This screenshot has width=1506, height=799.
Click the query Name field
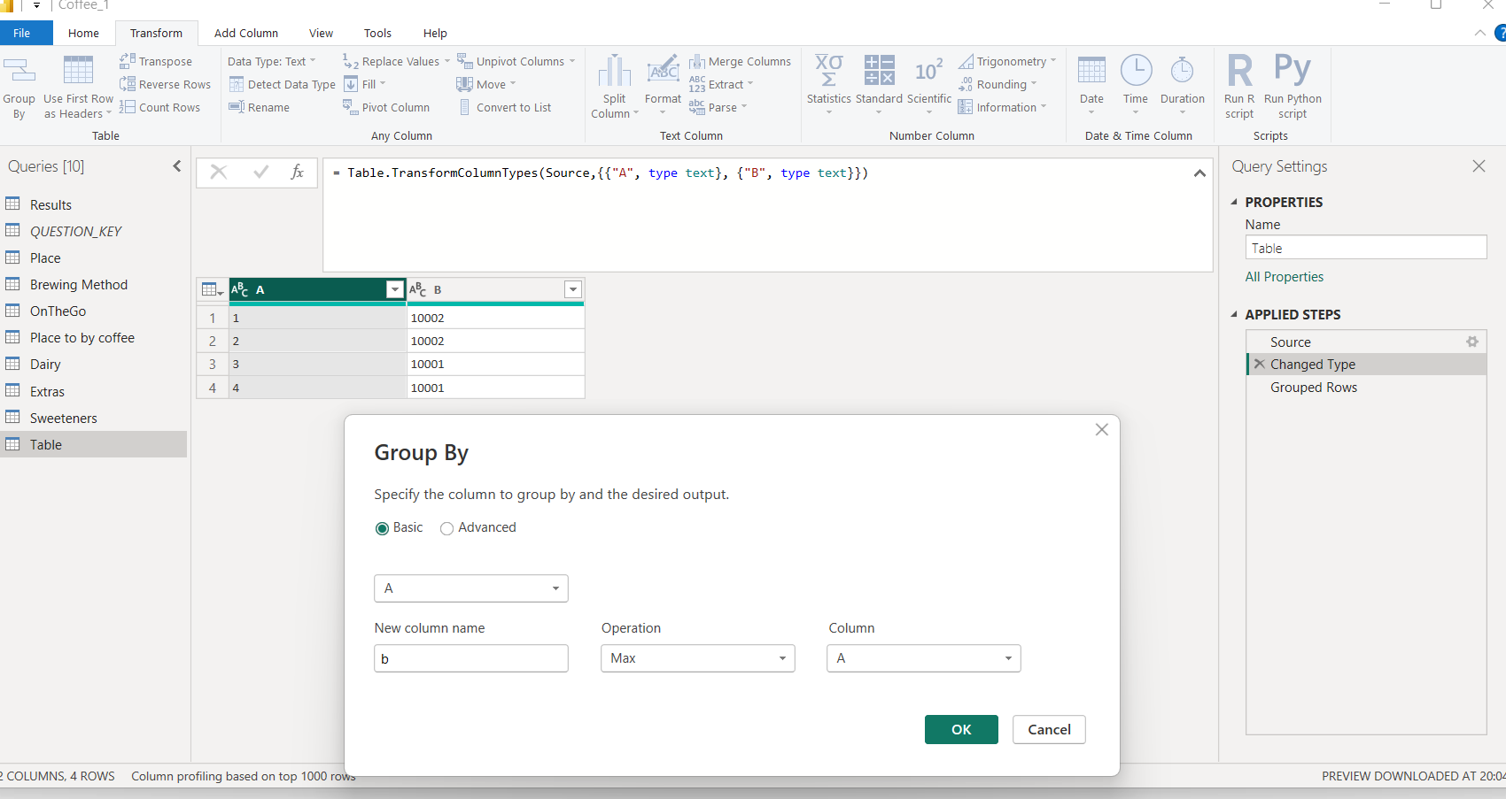coord(1365,248)
